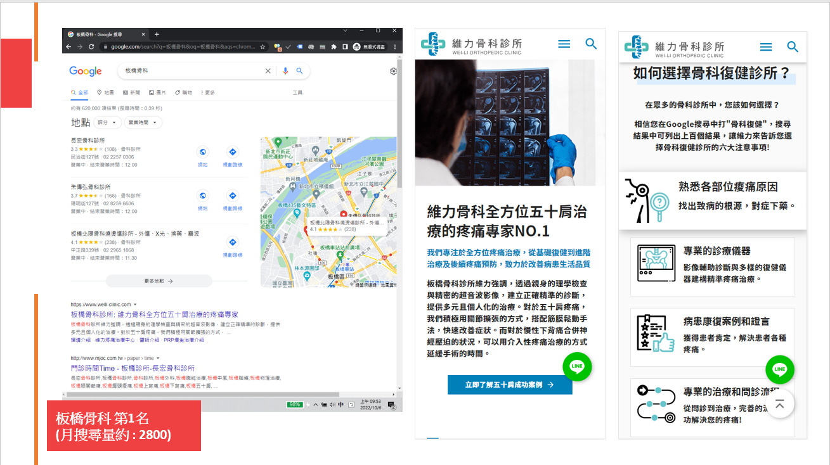
Task: Expand the 更多 search options
Action: (208, 92)
